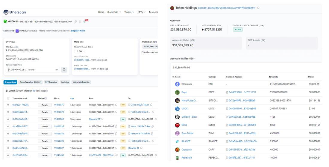Copy Binance 28 sender address in block 19418009
The image size is (329, 167).
[x=102, y=119]
